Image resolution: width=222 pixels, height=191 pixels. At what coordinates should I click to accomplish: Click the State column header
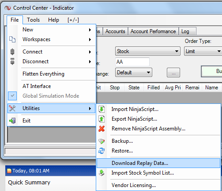134,88
